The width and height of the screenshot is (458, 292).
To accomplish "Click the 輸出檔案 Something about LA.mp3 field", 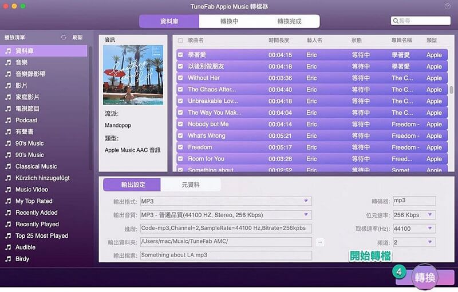I will 226,255.
